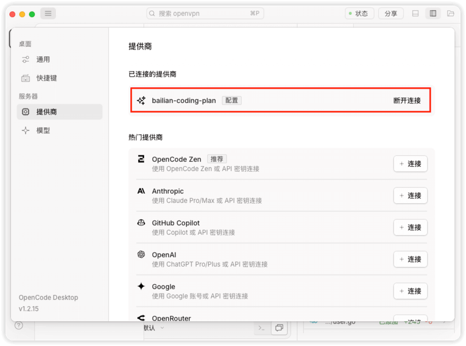This screenshot has width=466, height=346.
Task: Click the 通用 sliders icon
Action: click(25, 59)
